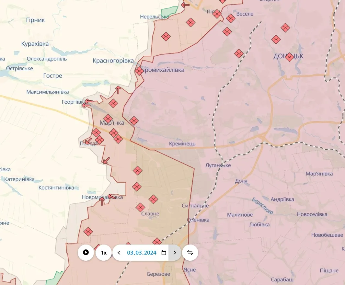The height and width of the screenshot is (285, 345).
Task: Click left-pointing arrow on Новомихайлівка label
Action: [111, 196]
